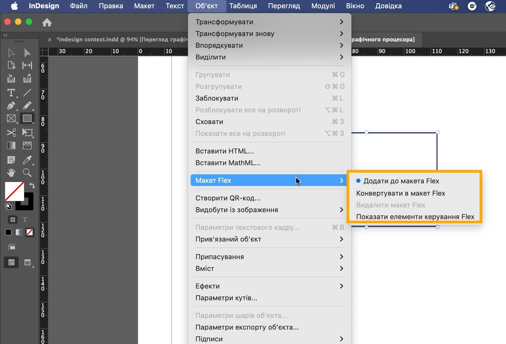Swap fill and stroke colors
506x344 pixels.
(32, 185)
